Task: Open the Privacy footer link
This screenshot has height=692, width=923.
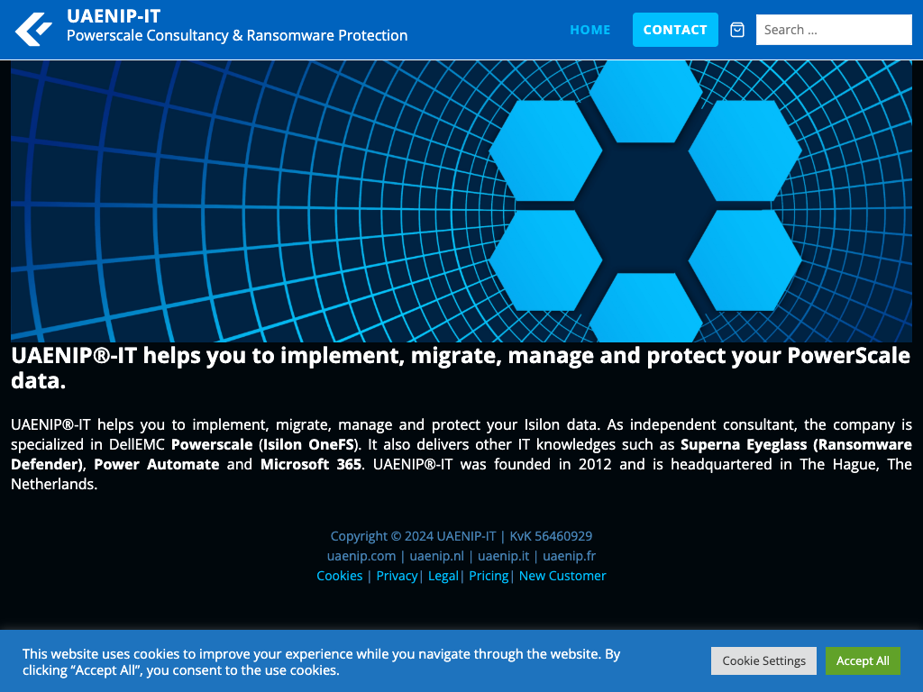Action: click(x=397, y=576)
